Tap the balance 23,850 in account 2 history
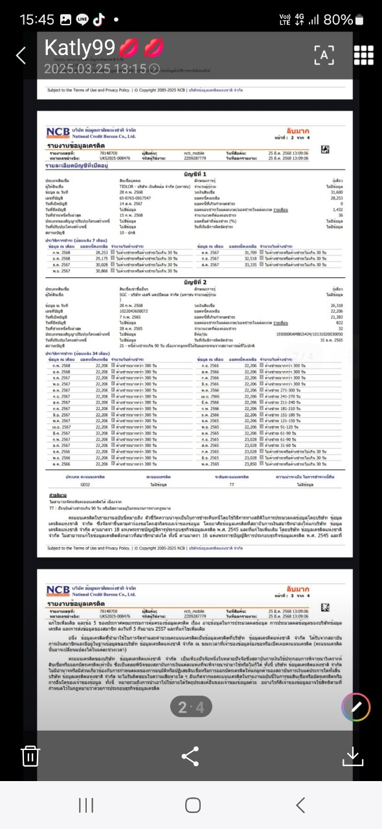 tap(250, 464)
